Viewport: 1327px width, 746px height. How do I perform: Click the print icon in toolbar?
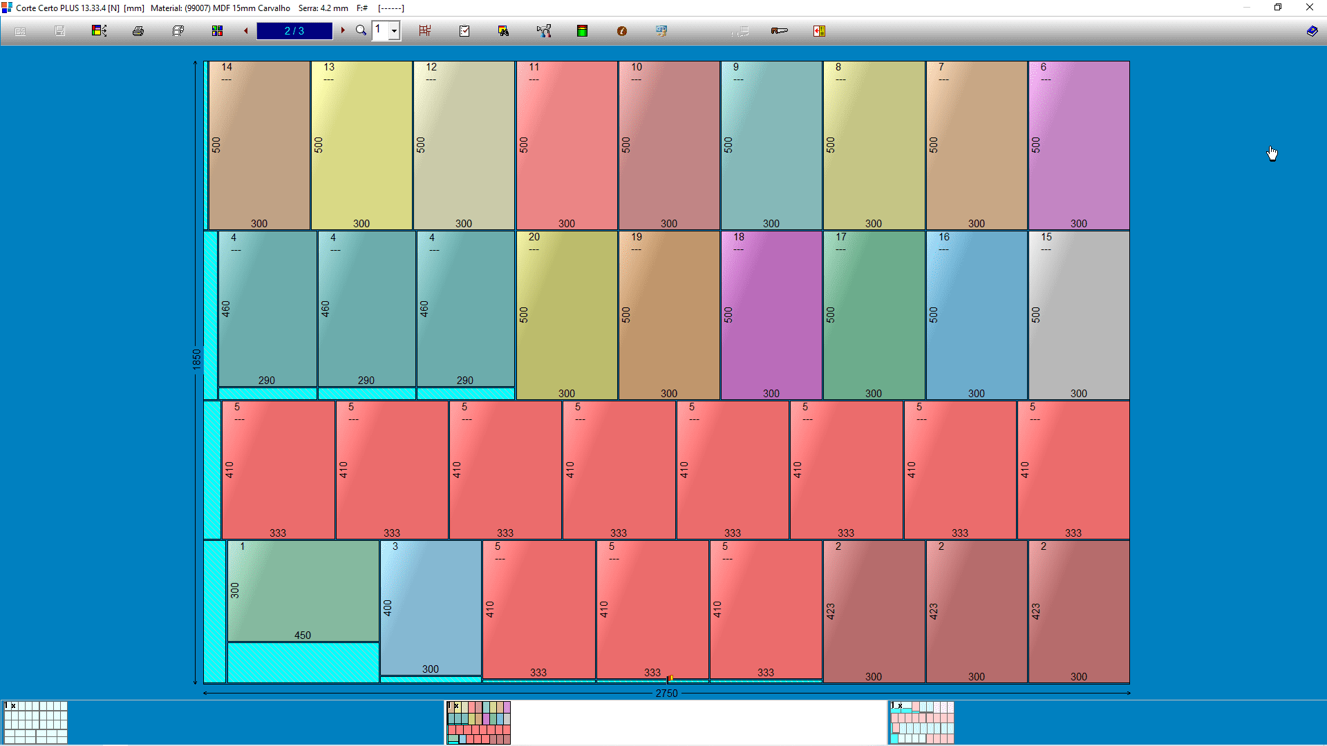138,31
